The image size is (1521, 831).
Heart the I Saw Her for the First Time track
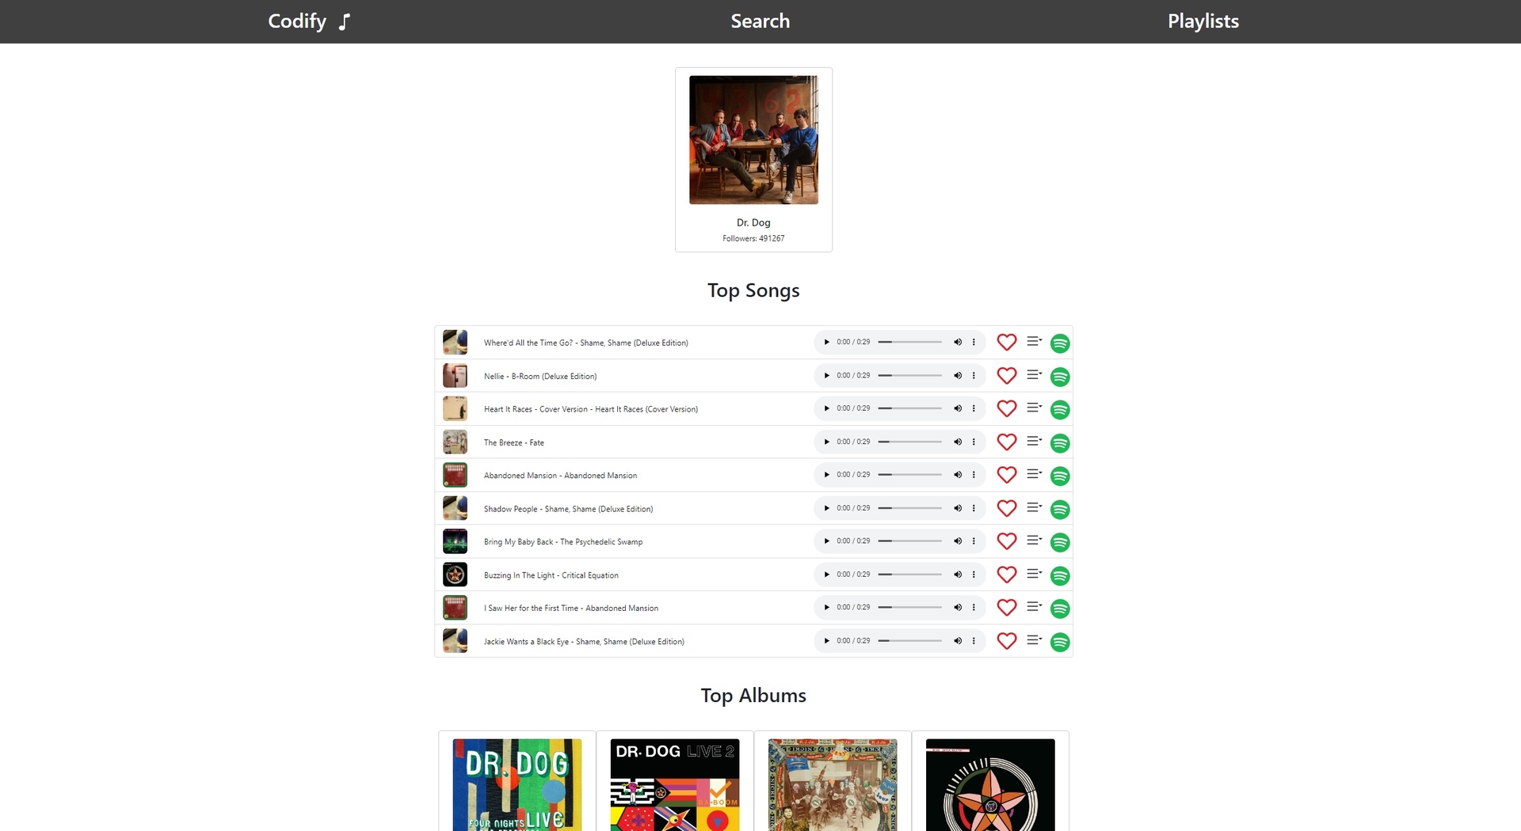click(1007, 608)
